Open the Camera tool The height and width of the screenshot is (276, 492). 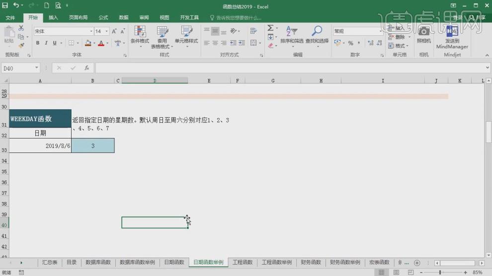tap(423, 34)
